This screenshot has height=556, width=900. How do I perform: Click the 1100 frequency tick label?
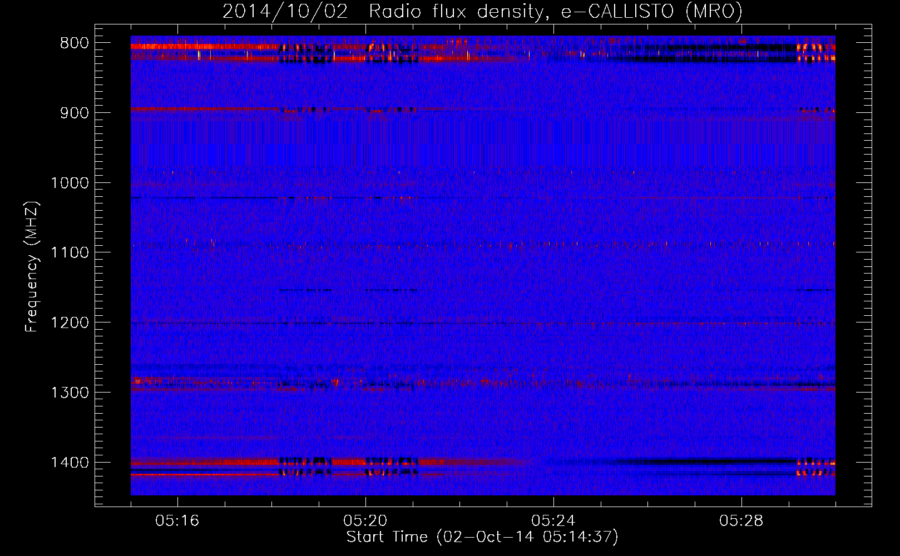click(x=70, y=253)
